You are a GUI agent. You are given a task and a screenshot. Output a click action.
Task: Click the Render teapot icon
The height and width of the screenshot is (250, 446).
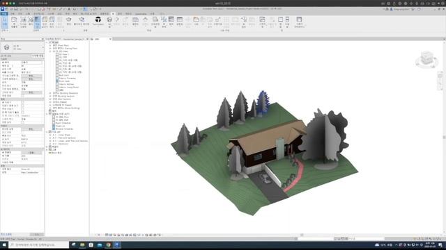tap(68, 21)
